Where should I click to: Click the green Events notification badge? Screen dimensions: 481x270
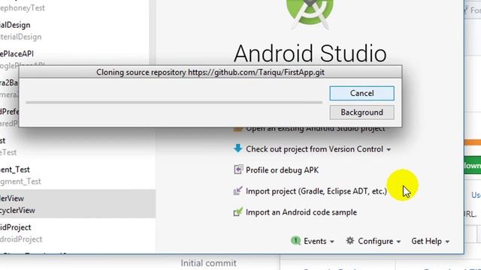tap(295, 241)
